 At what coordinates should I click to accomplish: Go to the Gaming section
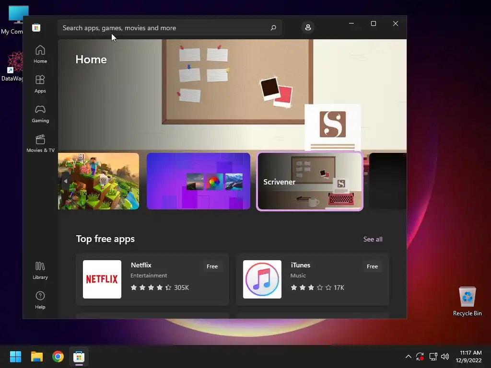pyautogui.click(x=40, y=114)
